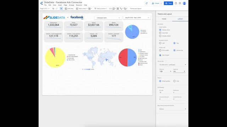Select the Initially hidden header option
This screenshot has height=127, width=227.
pos(160,36)
